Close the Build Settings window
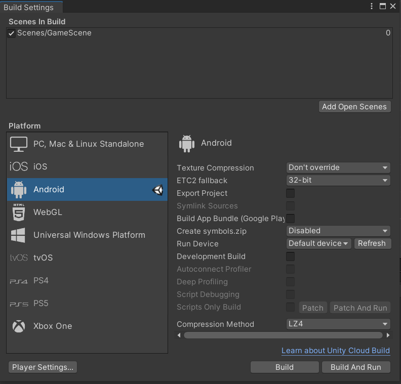The width and height of the screenshot is (401, 384). [393, 6]
